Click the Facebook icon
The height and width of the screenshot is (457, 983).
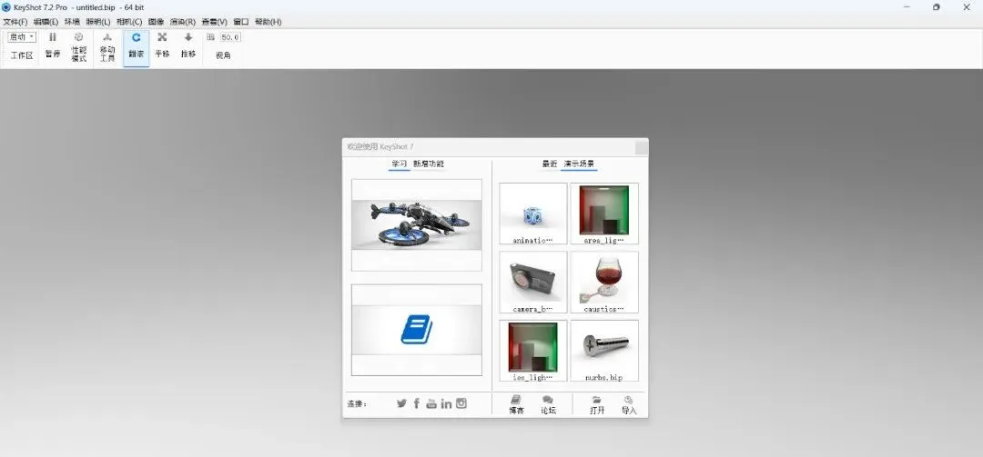click(x=417, y=403)
